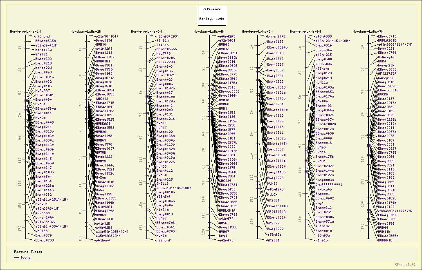This screenshot has width=422, height=270.
Task: Open the Hordeum-LxHs-2H map title
Action: [85, 31]
